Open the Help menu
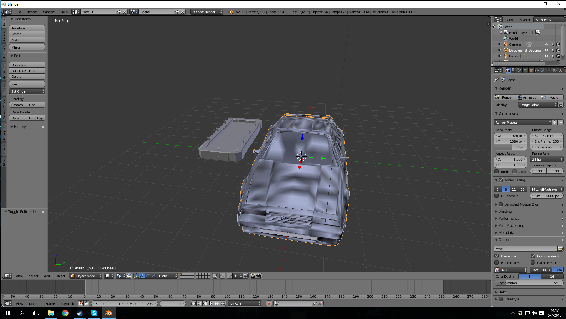 64,12
